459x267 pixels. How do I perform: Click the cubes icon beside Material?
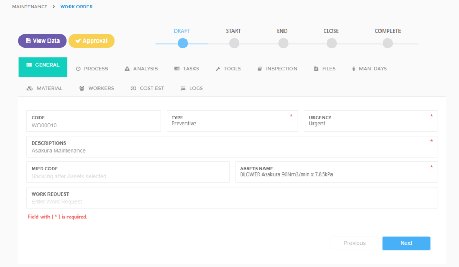tap(30, 88)
